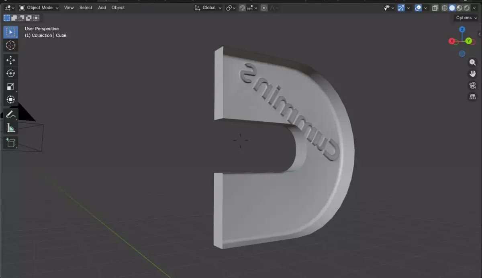
Task: Open the Pivot Point dropdown
Action: tap(231, 8)
